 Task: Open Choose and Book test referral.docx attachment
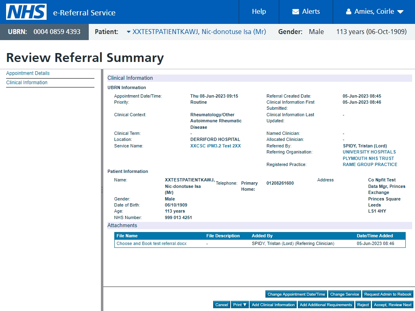[x=152, y=243]
